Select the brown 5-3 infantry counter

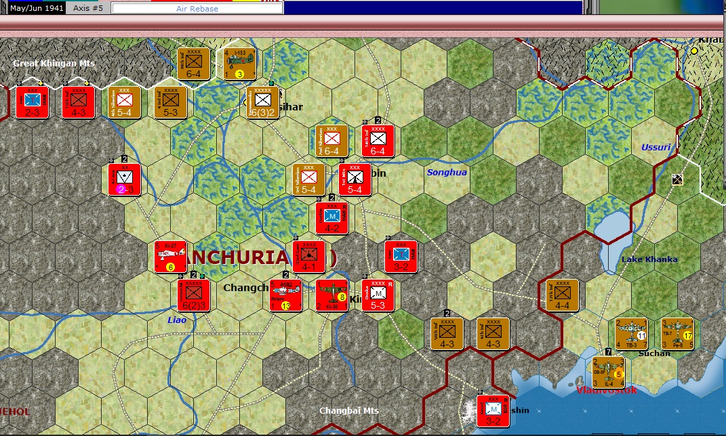click(170, 103)
